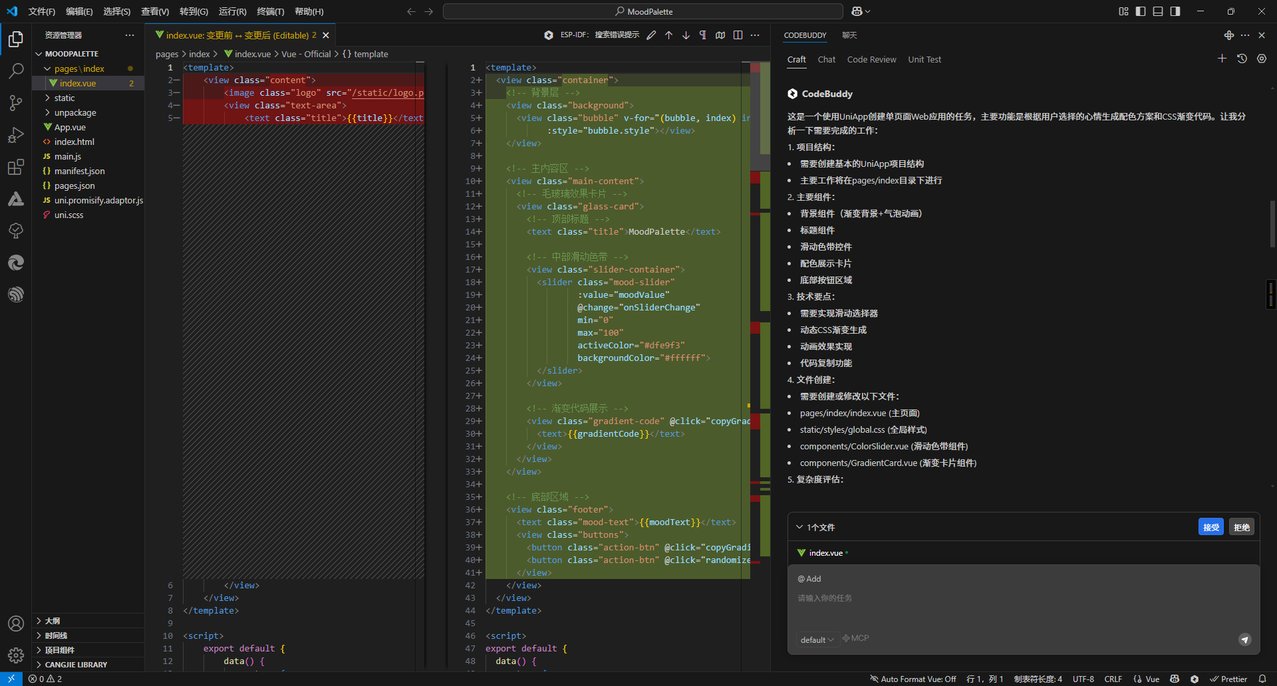Click the pencil edit icon in editor toolbar
The width and height of the screenshot is (1277, 686).
tap(651, 35)
